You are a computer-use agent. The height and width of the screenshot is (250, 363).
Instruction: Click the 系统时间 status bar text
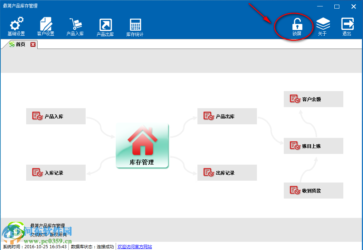(35, 246)
